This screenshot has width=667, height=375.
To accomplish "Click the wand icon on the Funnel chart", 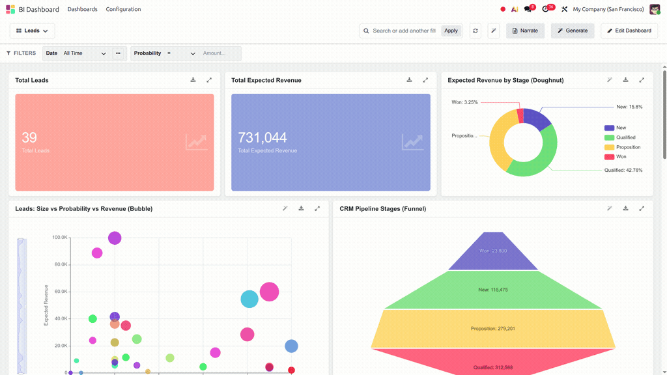I will pos(610,208).
